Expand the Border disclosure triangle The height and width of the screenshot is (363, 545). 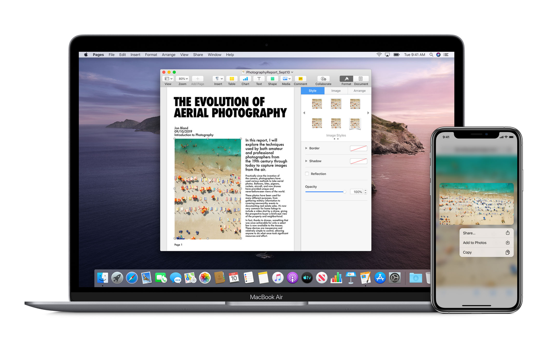point(306,148)
